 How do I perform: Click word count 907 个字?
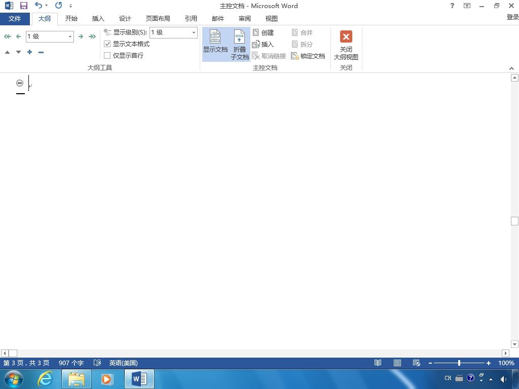click(x=71, y=363)
